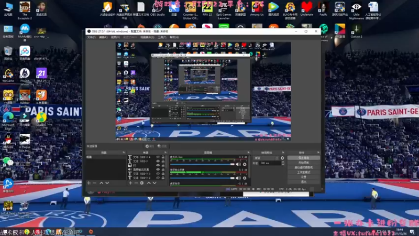419x236 pixels.
Task: Open the View (V) menu in OBS
Action: click(115, 37)
